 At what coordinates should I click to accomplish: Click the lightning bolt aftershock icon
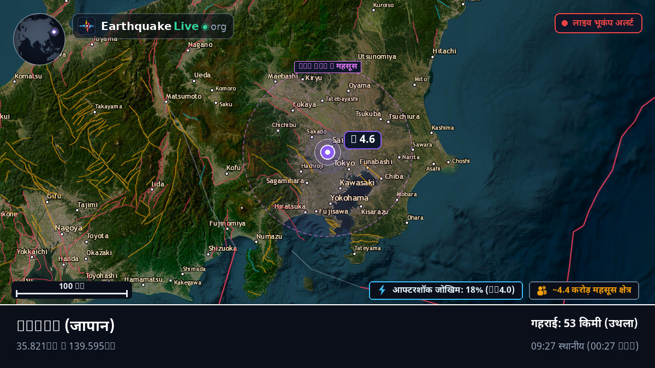click(x=382, y=290)
